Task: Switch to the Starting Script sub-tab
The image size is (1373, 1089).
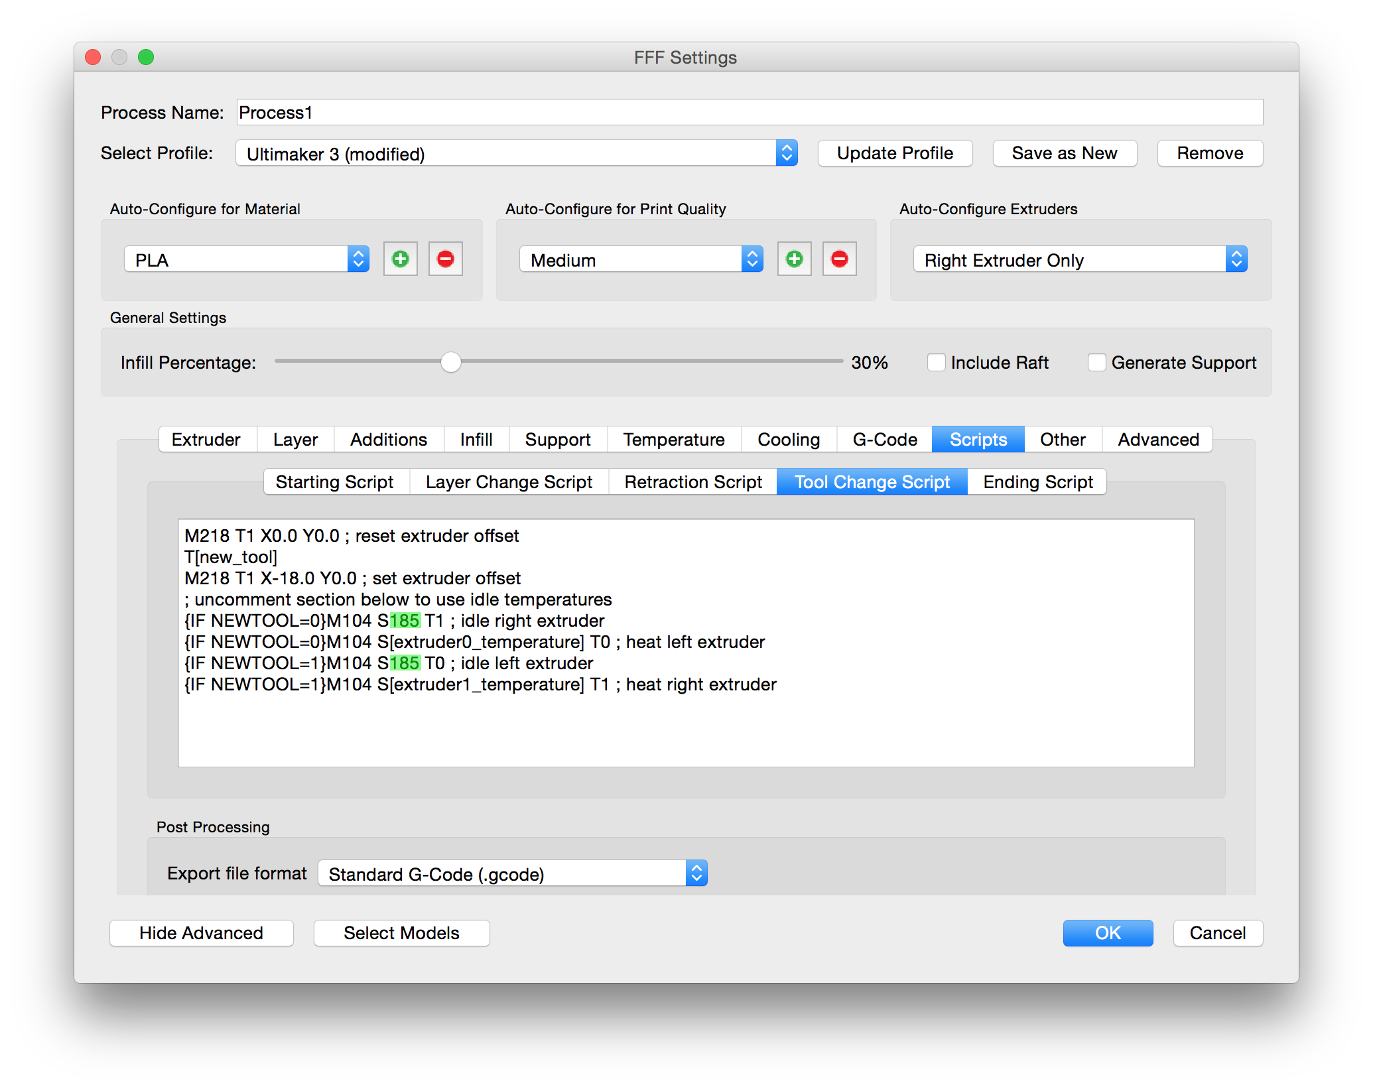Action: click(335, 482)
